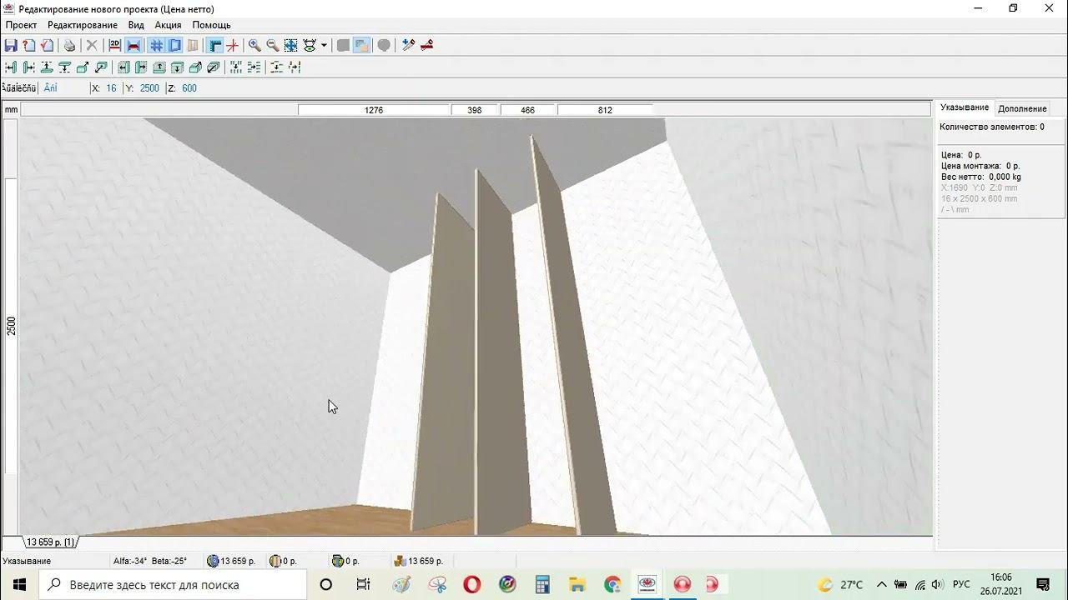Screen dimensions: 1068x600
Task: Open the Windows Start menu
Action: pyautogui.click(x=18, y=584)
